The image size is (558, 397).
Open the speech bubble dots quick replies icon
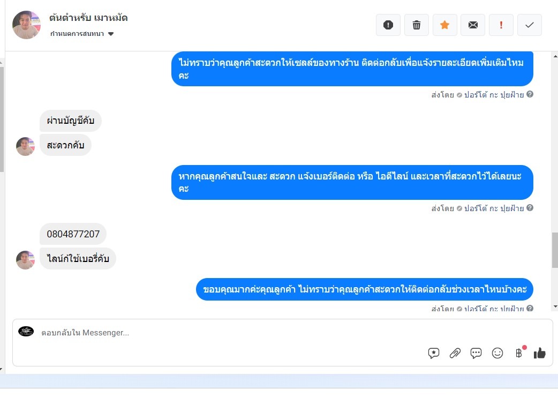[x=476, y=353]
